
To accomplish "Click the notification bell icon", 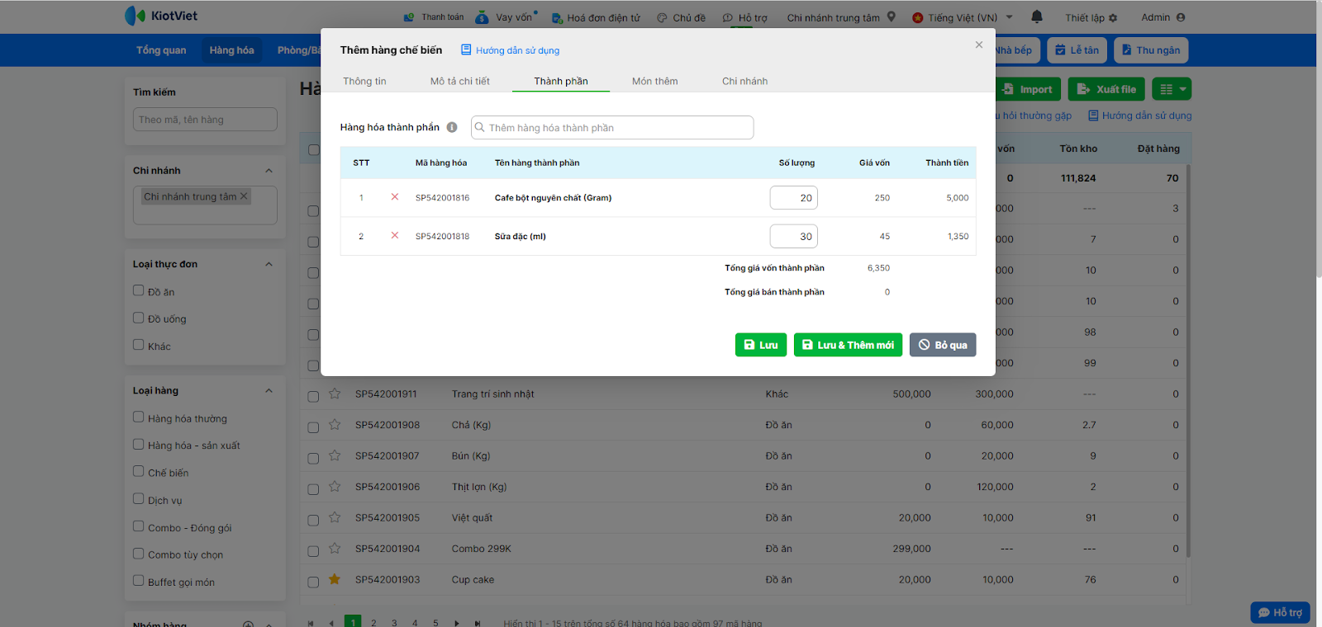I will click(1037, 16).
